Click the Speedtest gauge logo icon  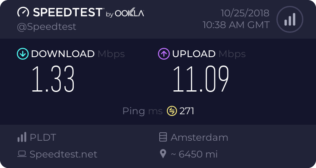point(24,13)
